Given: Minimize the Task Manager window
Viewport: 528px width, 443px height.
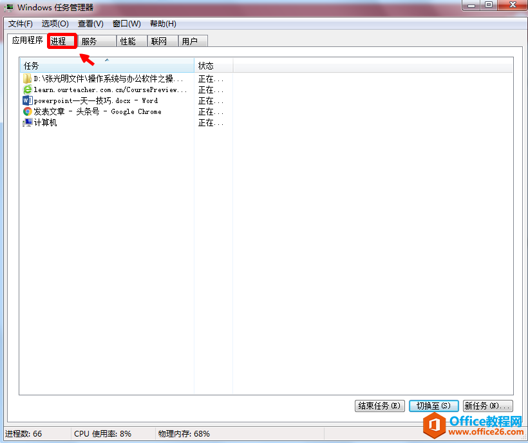Looking at the screenshot, I should pyautogui.click(x=471, y=5).
